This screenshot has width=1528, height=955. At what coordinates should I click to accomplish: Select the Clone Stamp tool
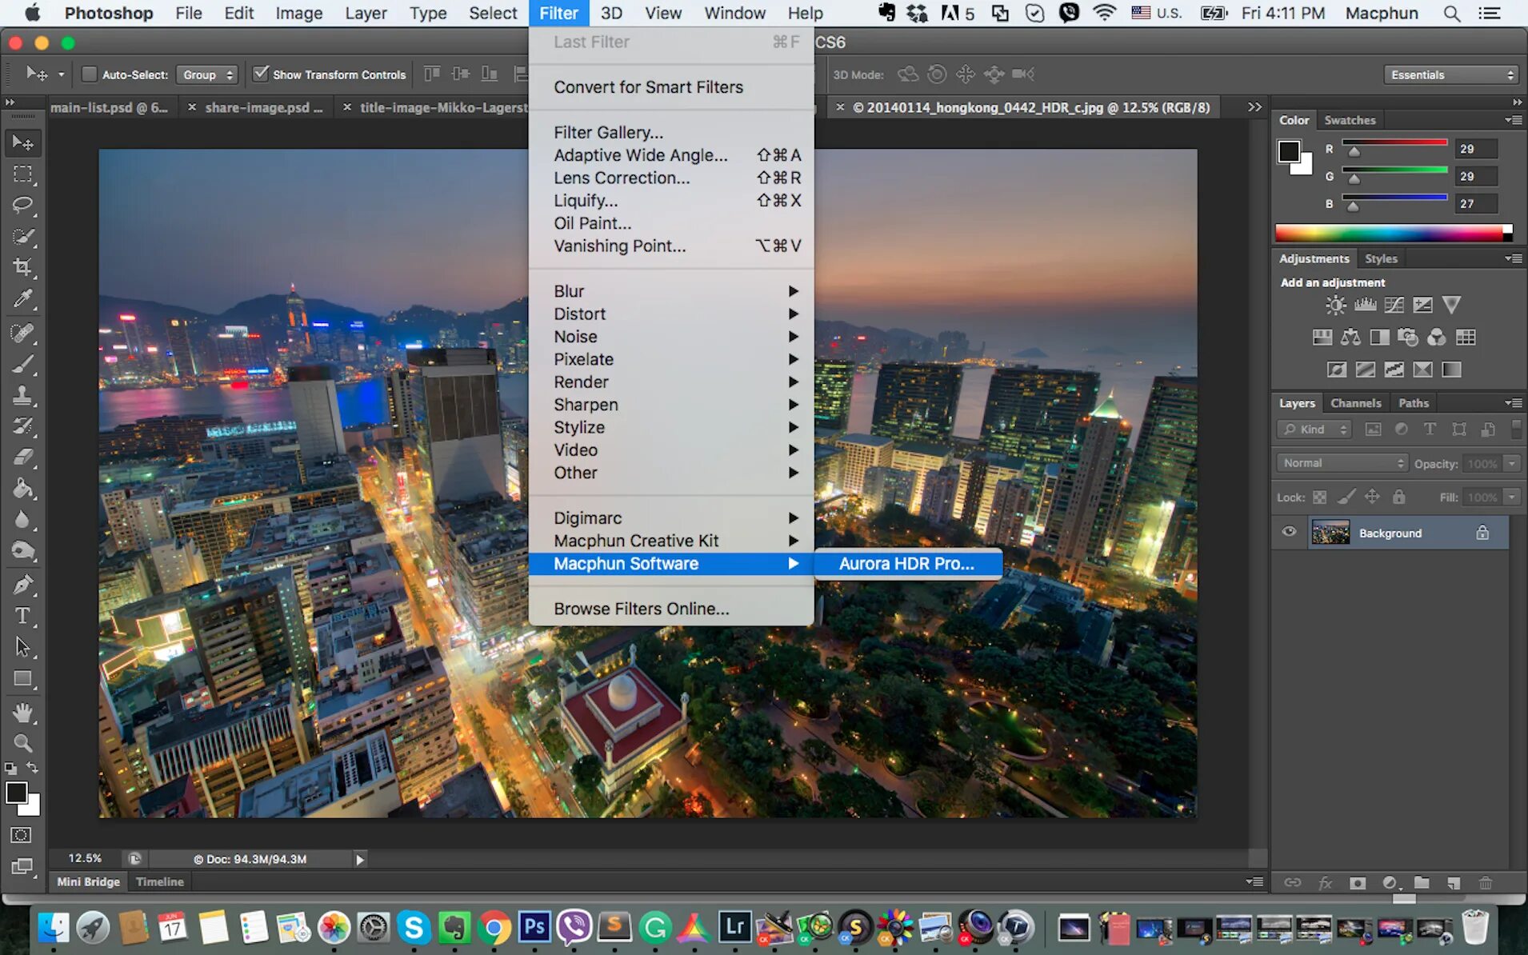click(23, 395)
